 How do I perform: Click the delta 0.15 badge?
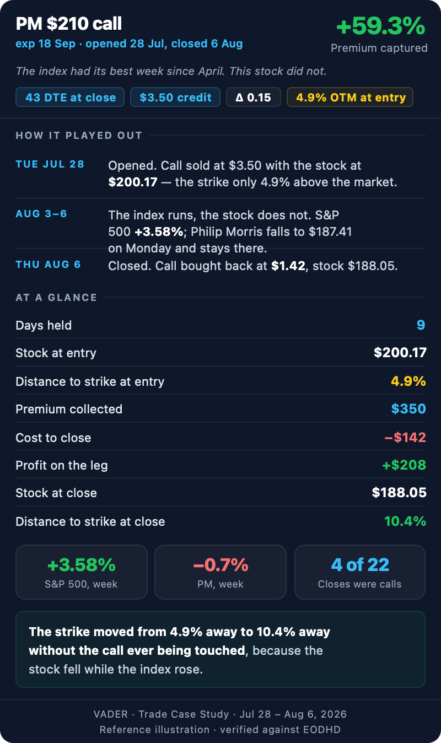click(x=254, y=98)
